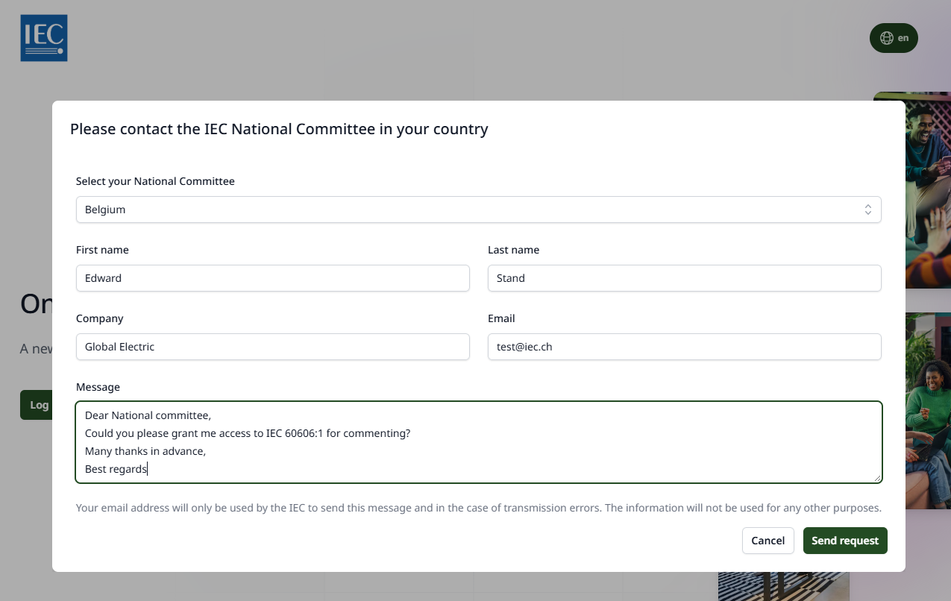Open the National Committee dropdown showing Belgium
Screen dimensions: 951x601
[479, 210]
